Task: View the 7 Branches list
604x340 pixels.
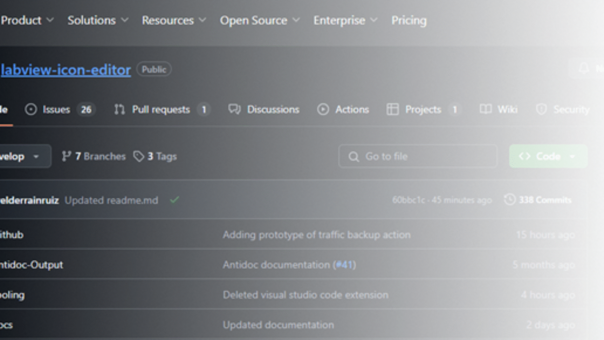Action: click(93, 156)
